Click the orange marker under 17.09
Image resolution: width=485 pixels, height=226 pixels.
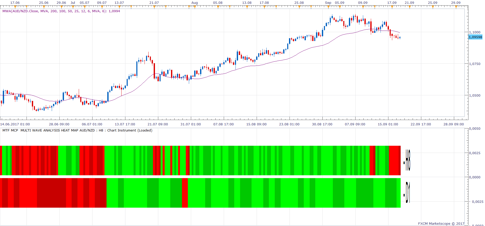pyautogui.click(x=392, y=7)
